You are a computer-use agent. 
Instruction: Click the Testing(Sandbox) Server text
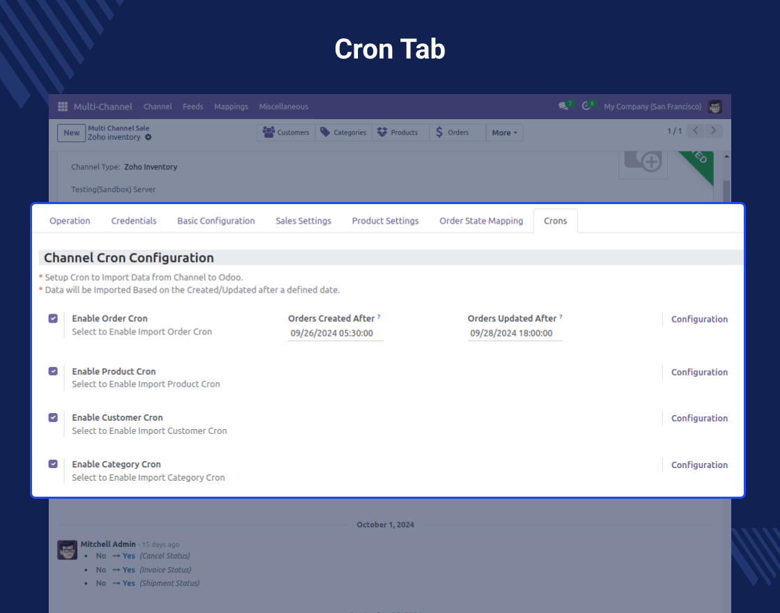click(x=114, y=189)
